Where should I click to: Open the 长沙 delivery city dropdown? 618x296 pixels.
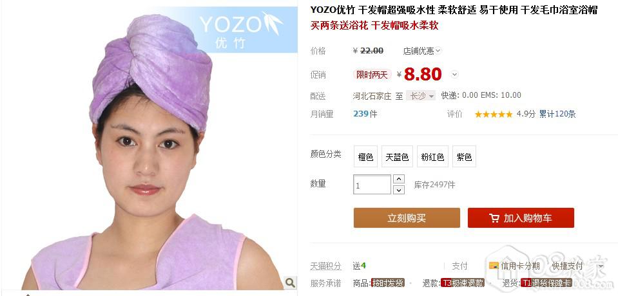(x=421, y=96)
